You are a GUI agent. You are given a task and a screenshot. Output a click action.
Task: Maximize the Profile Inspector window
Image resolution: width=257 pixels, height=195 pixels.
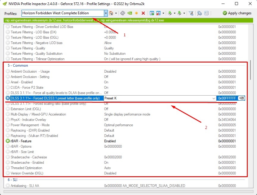[x=236, y=4]
